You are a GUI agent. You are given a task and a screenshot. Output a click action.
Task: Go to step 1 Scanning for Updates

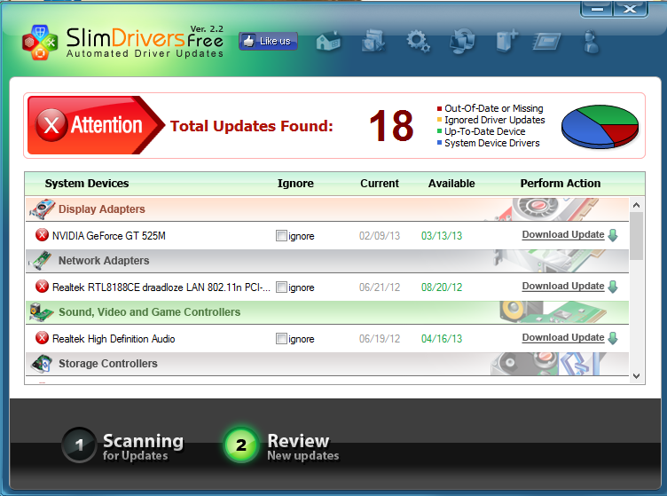click(123, 445)
